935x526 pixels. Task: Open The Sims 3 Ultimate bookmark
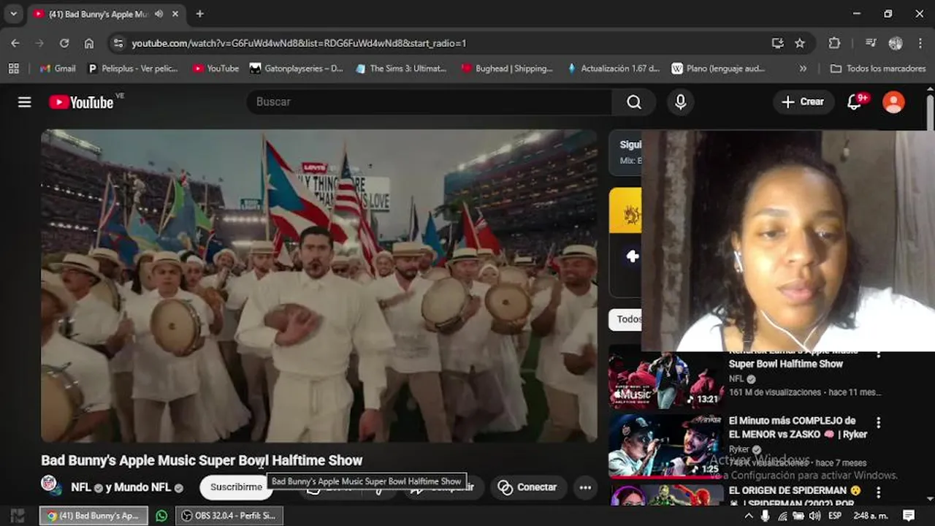click(x=401, y=69)
